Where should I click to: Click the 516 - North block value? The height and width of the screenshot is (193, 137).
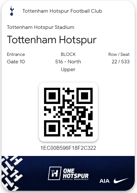(x=68, y=62)
